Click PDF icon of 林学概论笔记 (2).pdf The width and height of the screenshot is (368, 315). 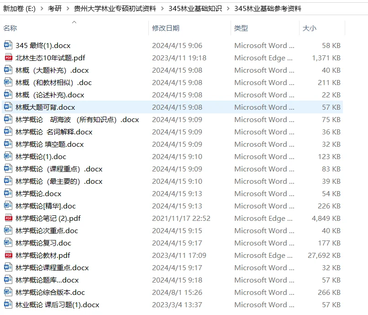9,218
